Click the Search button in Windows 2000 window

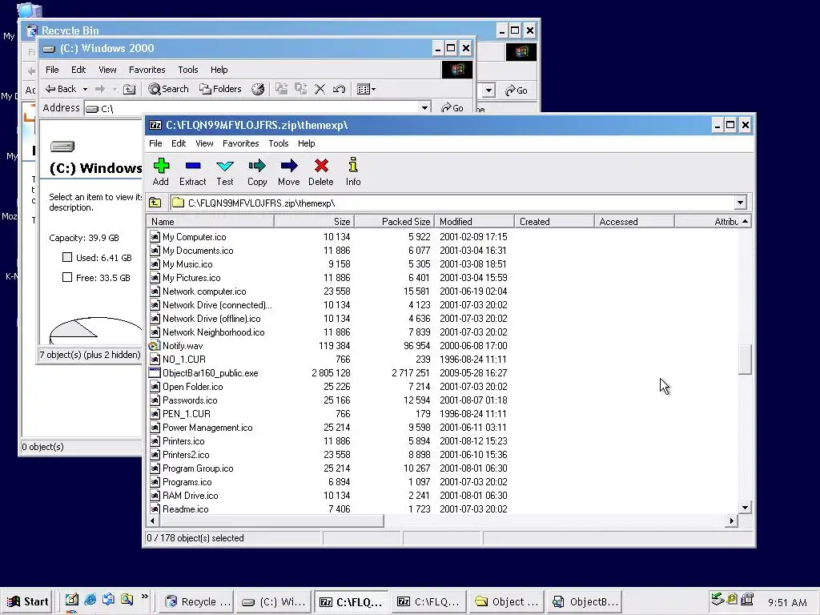click(168, 89)
